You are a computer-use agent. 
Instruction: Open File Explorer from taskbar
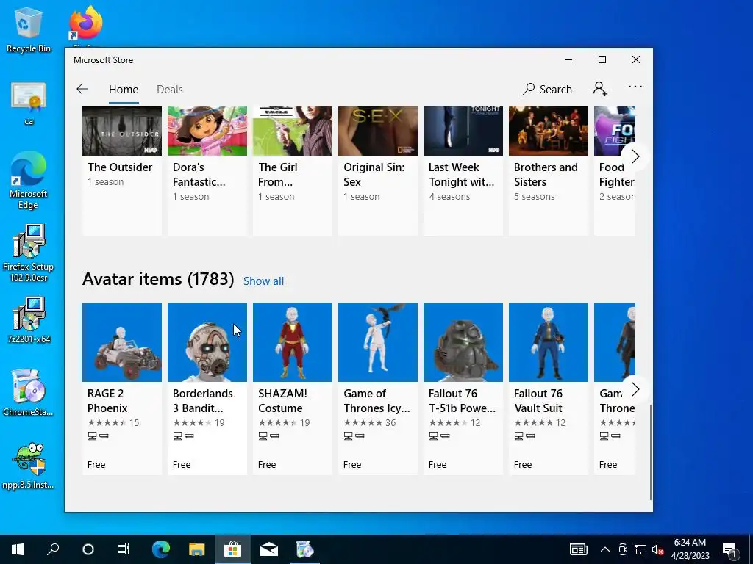point(196,549)
